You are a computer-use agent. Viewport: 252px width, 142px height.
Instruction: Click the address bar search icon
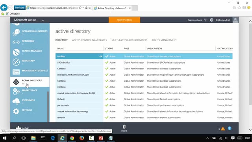pos(80,8)
